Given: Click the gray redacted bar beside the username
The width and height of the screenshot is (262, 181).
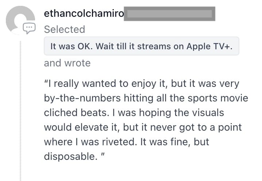Looking at the screenshot, I should click(169, 14).
